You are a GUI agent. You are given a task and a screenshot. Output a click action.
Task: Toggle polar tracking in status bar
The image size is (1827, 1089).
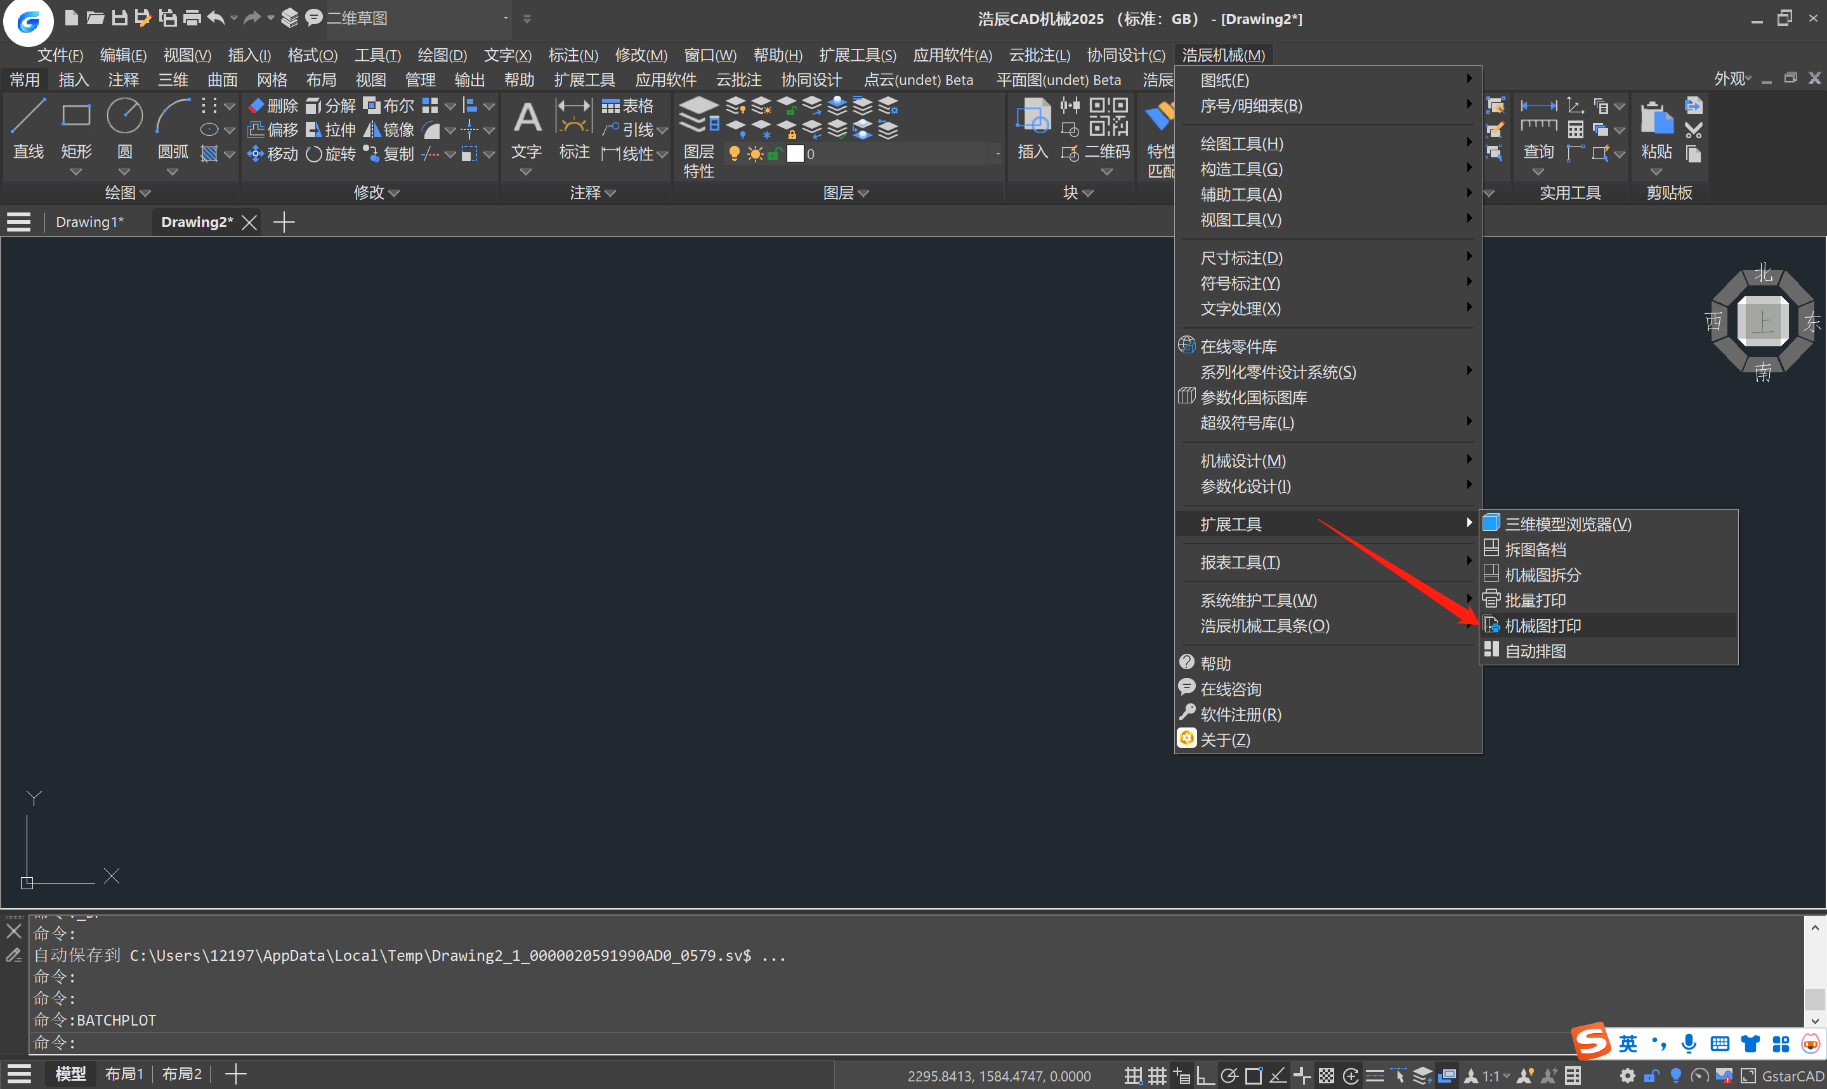pyautogui.click(x=1229, y=1076)
